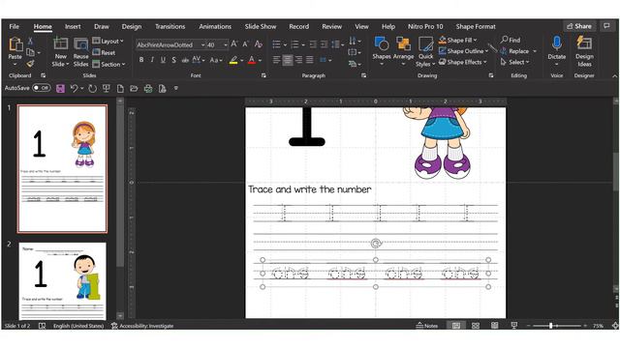Screen dimensions: 620x348
Task: Save the presentation with the purple disk icon
Action: [x=60, y=88]
